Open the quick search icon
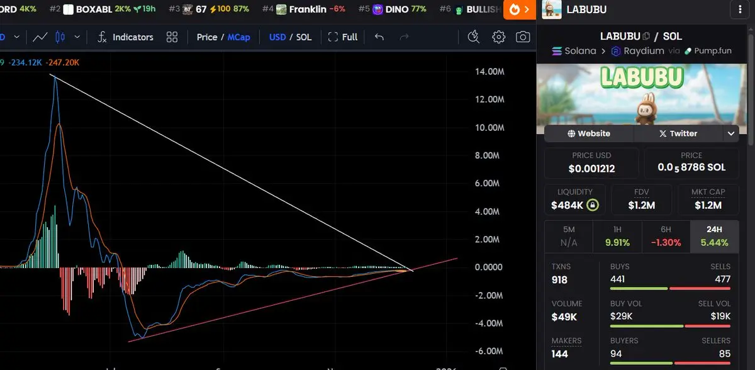755x370 pixels. 474,37
